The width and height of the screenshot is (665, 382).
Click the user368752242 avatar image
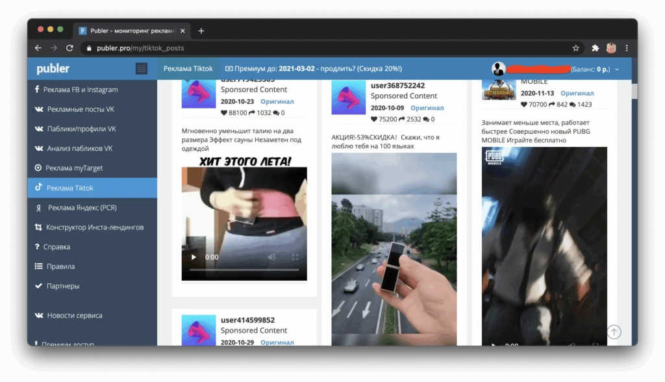tap(348, 97)
